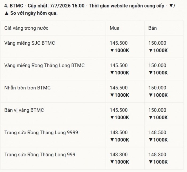Select the 'Vàng miếng SJC BTMC' row label
Viewport: 187px width, 172px height.
30,43
